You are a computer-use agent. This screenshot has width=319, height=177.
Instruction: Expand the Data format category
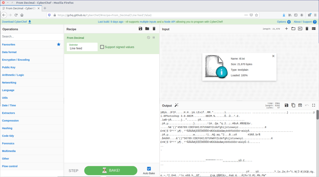(x=9, y=52)
